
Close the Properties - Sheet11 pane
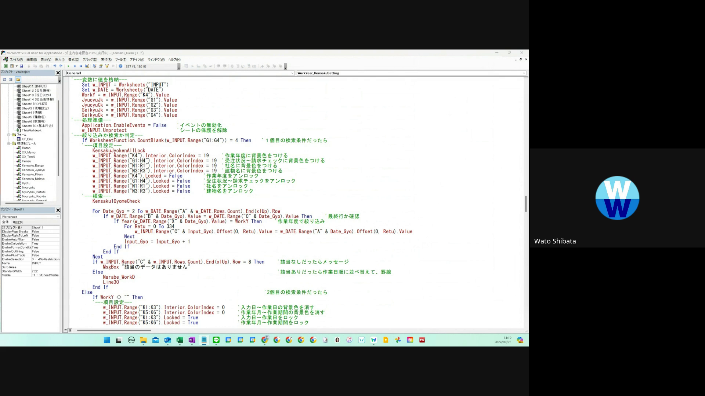click(58, 210)
